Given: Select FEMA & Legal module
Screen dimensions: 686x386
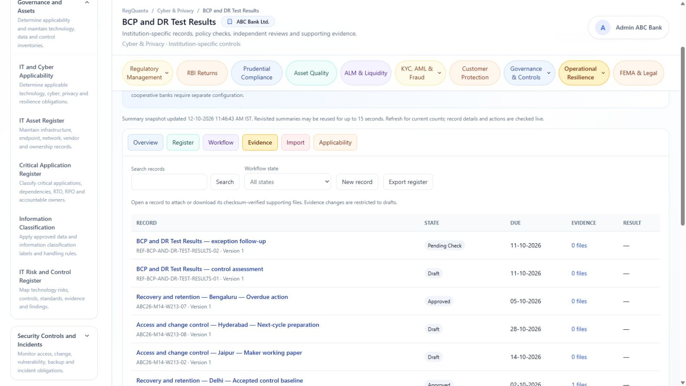Looking at the screenshot, I should [x=638, y=73].
